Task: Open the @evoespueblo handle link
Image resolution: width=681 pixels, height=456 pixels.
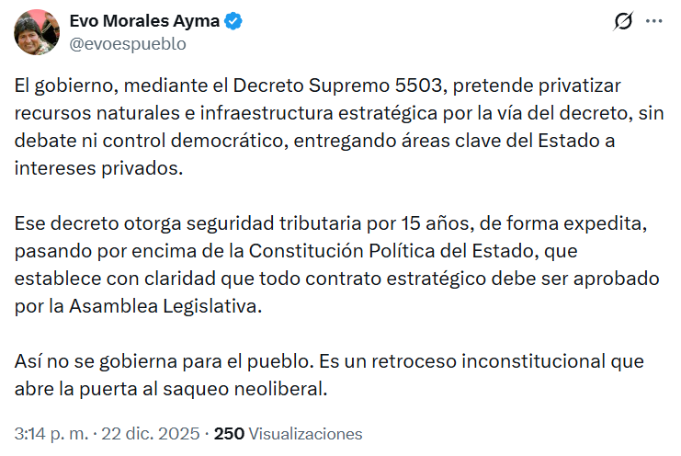Action: coord(128,42)
